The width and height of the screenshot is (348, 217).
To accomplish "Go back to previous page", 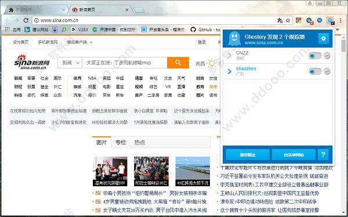I will click(8, 20).
